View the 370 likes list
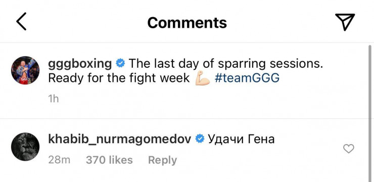The image size is (374, 182). tap(109, 160)
